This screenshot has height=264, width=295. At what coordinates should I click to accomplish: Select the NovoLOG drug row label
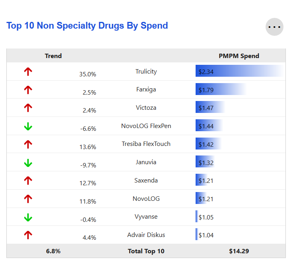point(146,198)
